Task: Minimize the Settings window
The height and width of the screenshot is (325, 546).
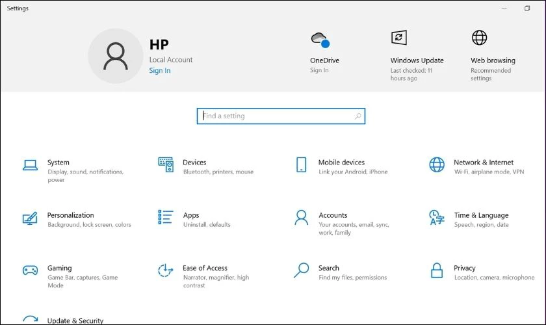Action: point(504,8)
